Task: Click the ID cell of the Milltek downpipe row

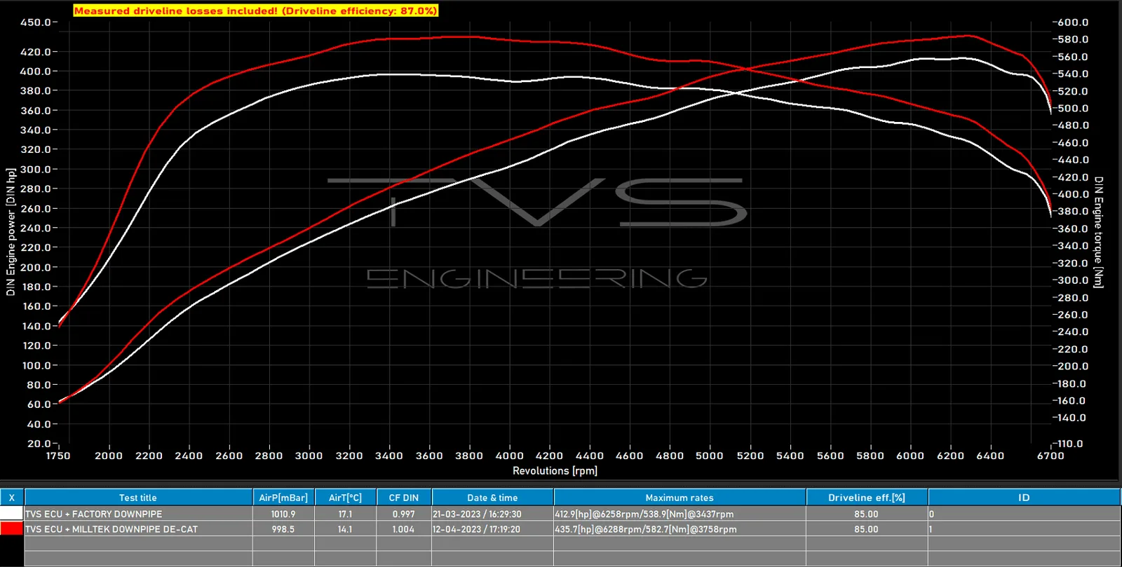Action: (1024, 529)
